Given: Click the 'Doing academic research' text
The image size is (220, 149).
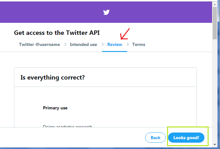Looking at the screenshot, I should pyautogui.click(x=67, y=126).
